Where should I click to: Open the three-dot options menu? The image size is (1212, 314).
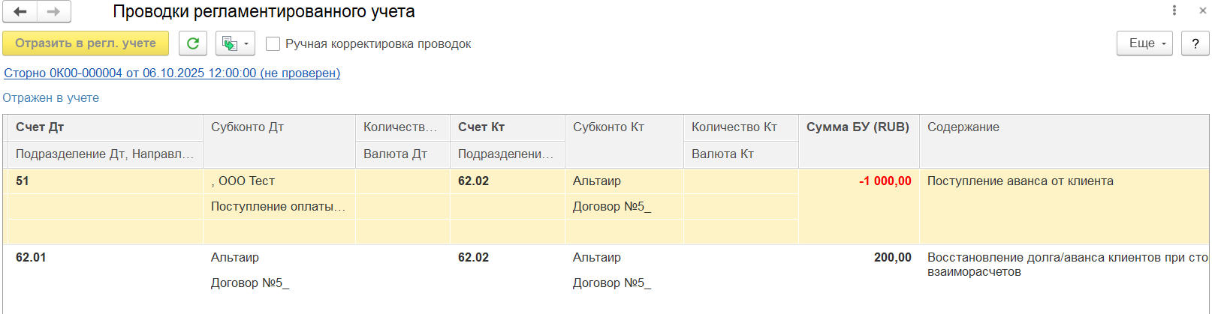(1174, 10)
